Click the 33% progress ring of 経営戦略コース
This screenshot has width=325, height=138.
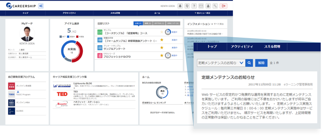168,32
